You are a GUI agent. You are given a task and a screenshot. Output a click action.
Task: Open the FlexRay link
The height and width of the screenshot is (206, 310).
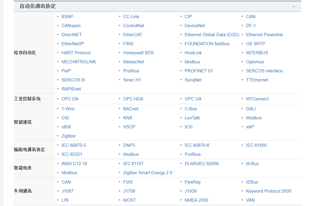click(193, 182)
